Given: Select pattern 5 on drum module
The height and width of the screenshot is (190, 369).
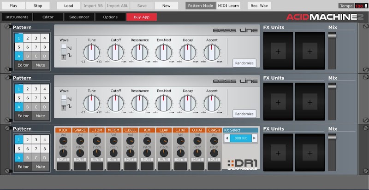Looking at the screenshot, I should click(19, 149).
